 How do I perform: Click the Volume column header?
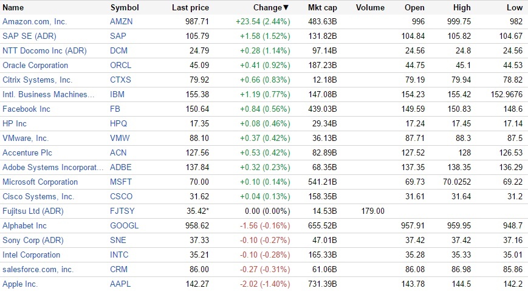370,8
